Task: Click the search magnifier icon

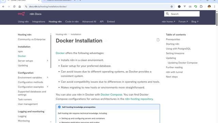Action: [167, 14]
